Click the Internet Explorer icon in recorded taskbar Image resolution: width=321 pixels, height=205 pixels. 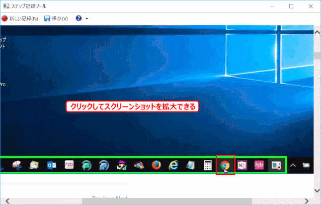(x=173, y=165)
